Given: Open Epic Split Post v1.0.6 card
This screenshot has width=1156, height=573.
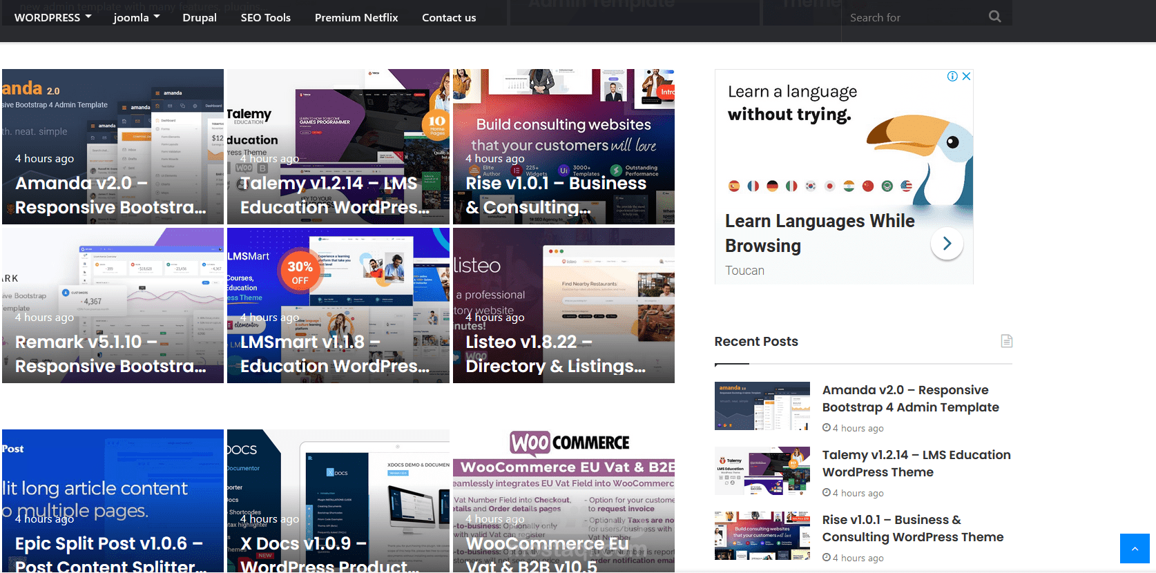Looking at the screenshot, I should click(x=113, y=501).
